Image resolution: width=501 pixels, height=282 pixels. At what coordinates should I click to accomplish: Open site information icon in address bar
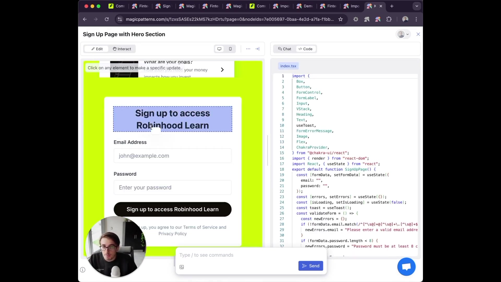120,19
